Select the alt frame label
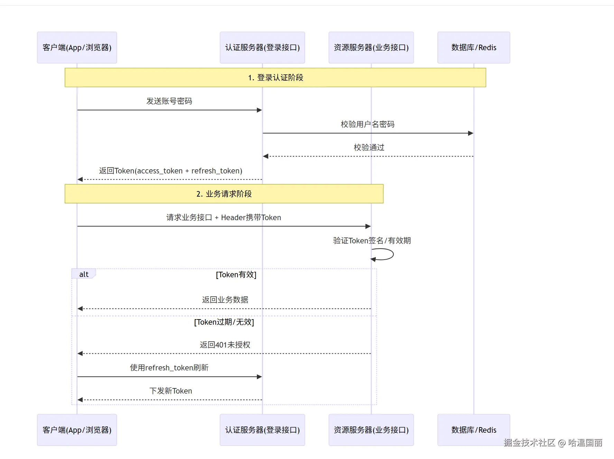 coord(84,274)
